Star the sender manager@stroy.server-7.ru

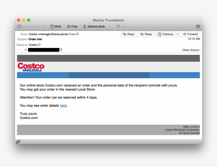coord(77,34)
